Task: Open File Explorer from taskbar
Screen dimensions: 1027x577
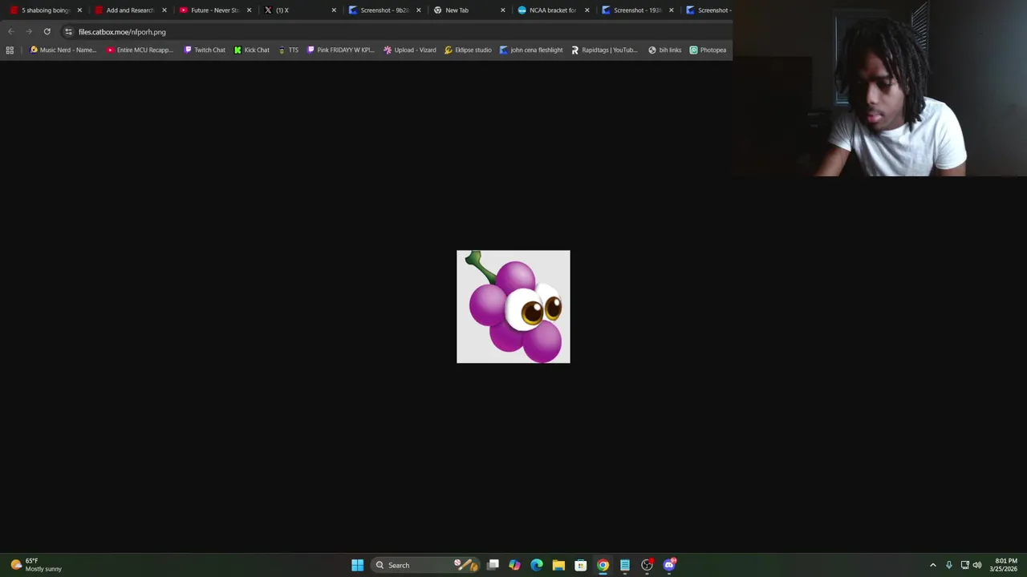Action: (558, 565)
